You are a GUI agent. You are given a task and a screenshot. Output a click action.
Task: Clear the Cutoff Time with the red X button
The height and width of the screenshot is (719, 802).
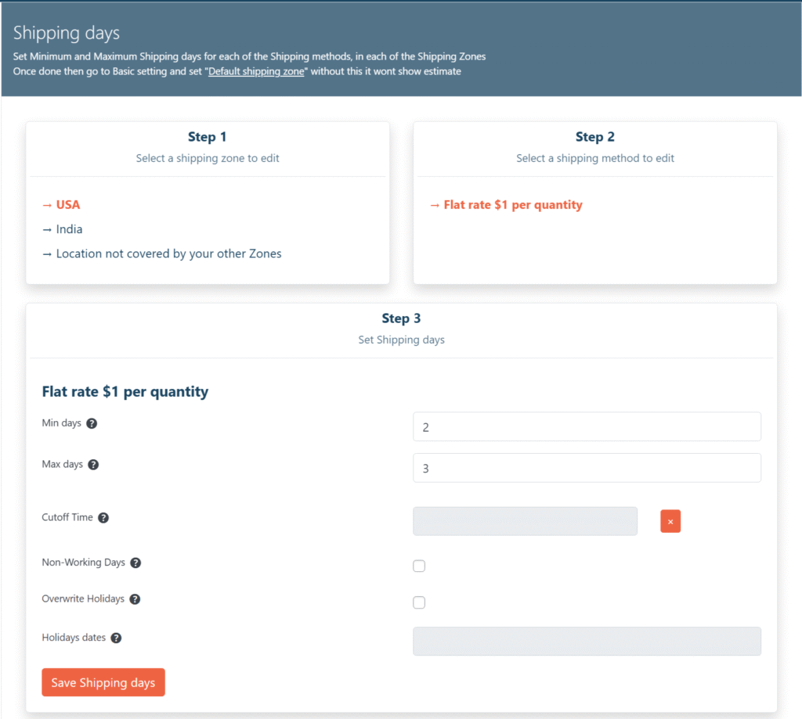click(x=670, y=521)
